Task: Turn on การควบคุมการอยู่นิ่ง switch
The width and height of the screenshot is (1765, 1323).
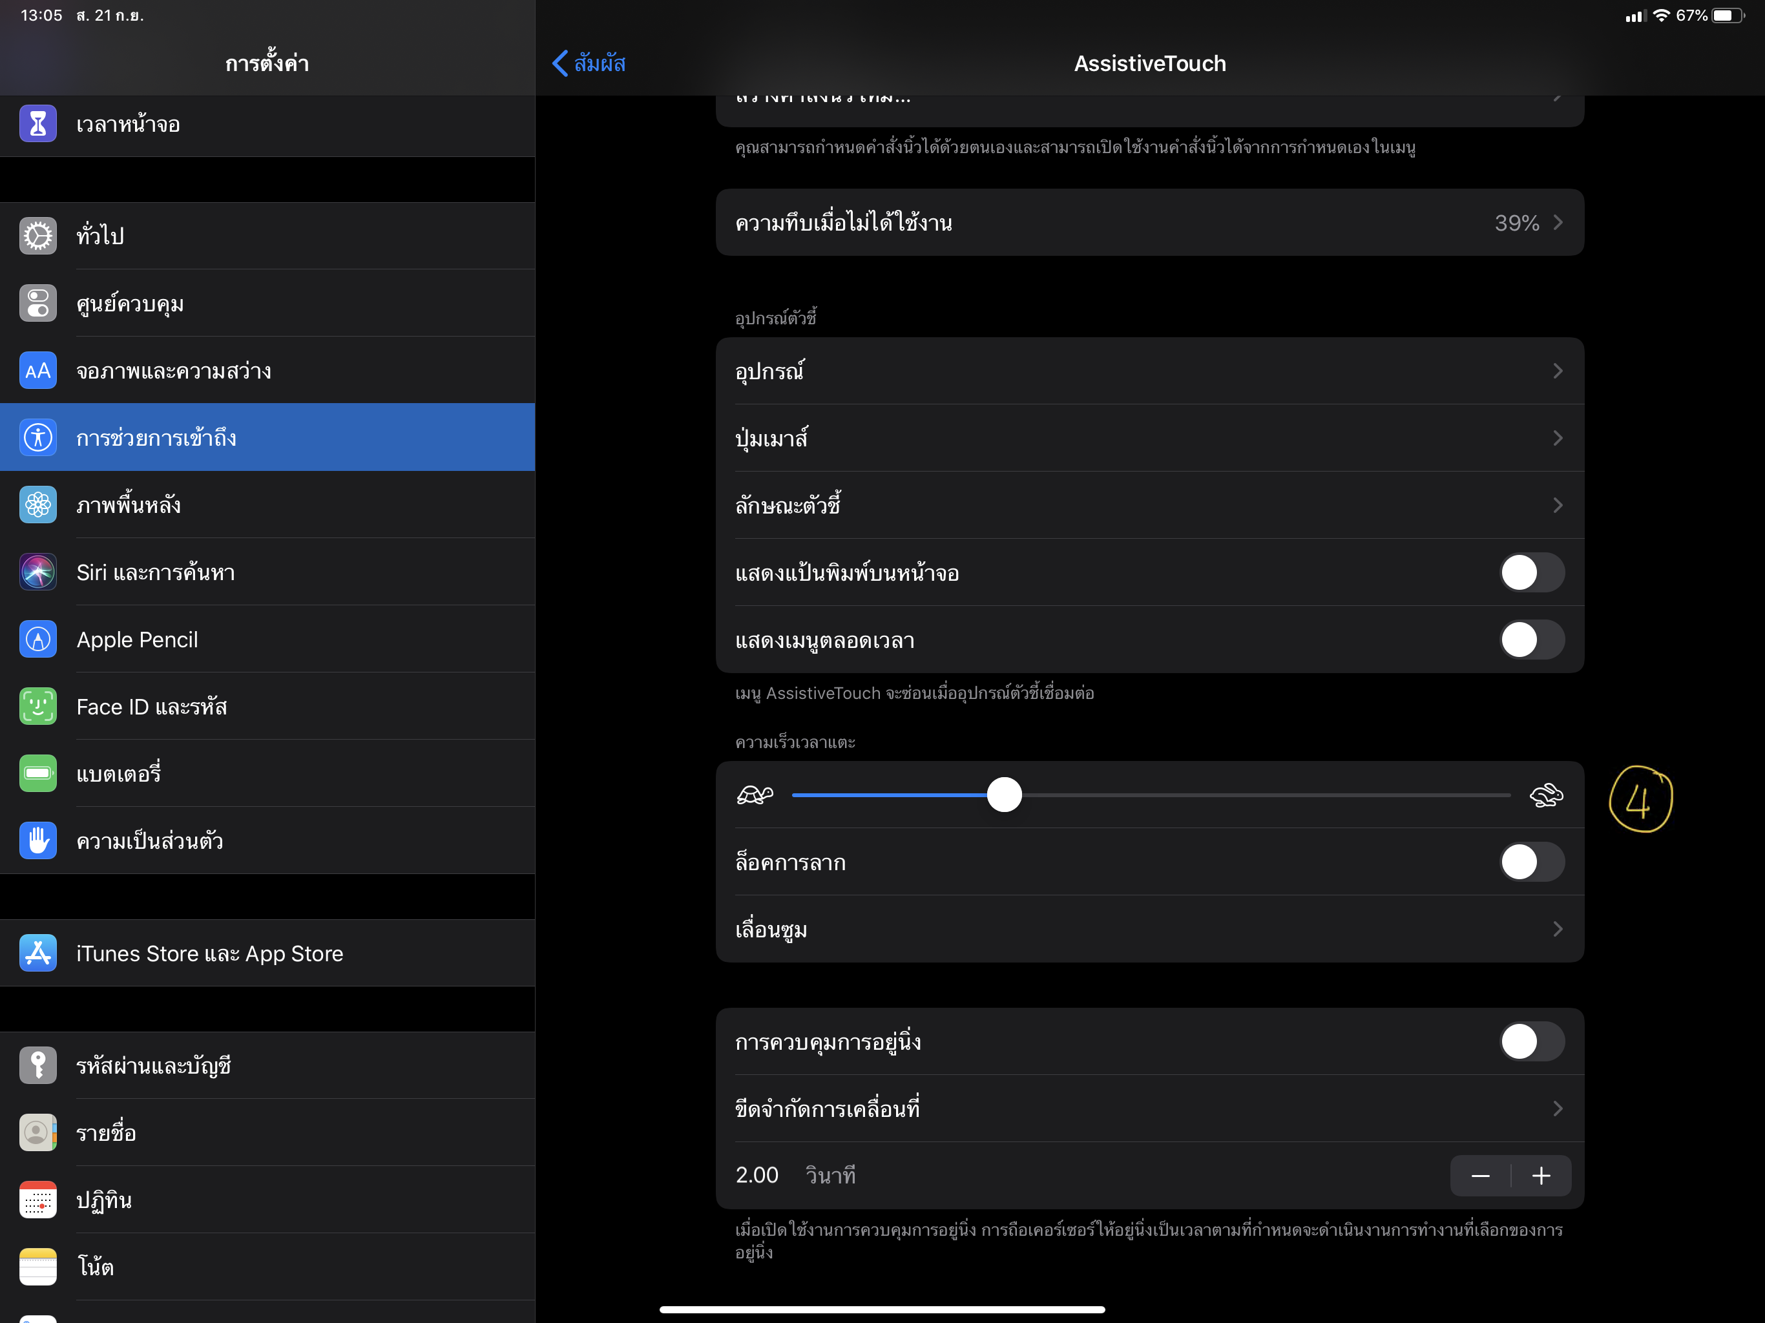Action: click(1532, 1041)
